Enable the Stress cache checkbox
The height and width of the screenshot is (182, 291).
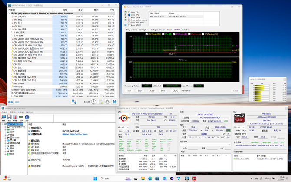click(129, 17)
